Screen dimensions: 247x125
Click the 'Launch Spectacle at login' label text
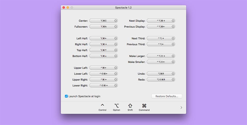coord(84,96)
